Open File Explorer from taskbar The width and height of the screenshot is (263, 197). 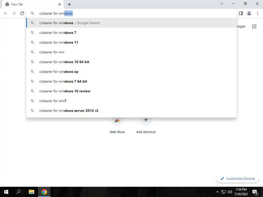point(31,192)
